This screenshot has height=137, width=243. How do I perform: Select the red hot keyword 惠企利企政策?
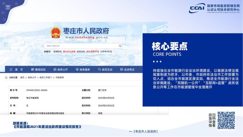click(69, 51)
